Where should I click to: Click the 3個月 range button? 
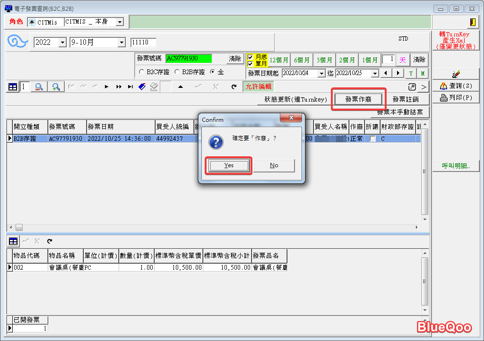coord(324,60)
